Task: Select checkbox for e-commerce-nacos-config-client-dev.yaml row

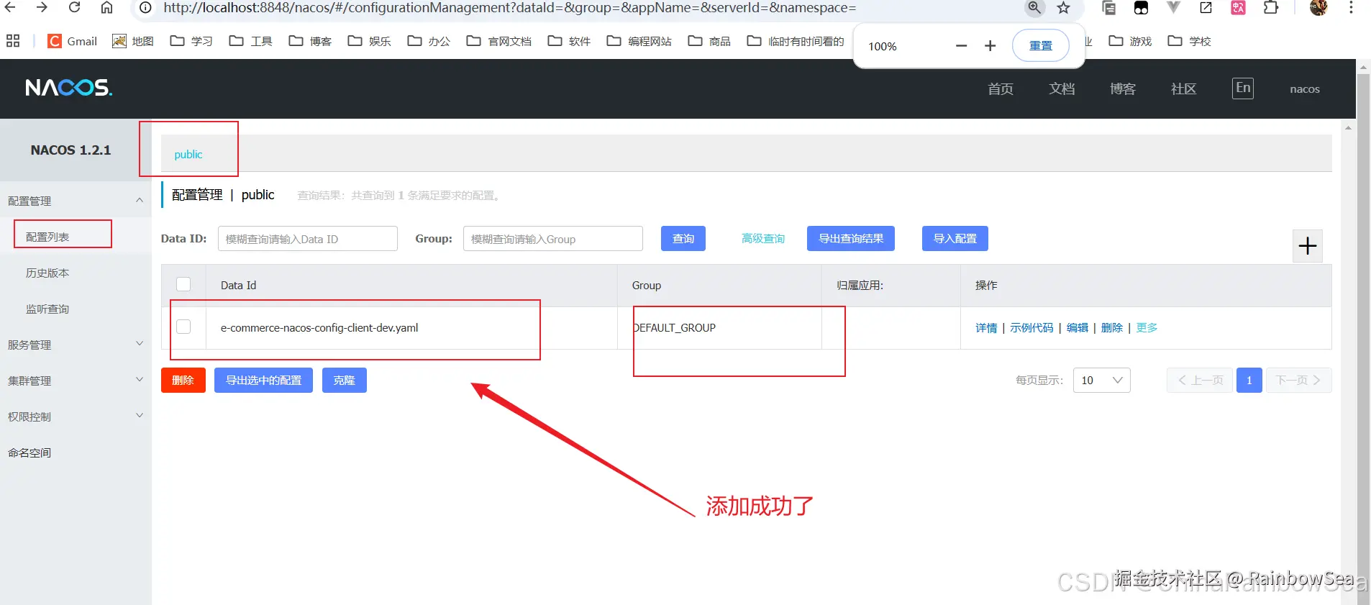Action: [183, 327]
